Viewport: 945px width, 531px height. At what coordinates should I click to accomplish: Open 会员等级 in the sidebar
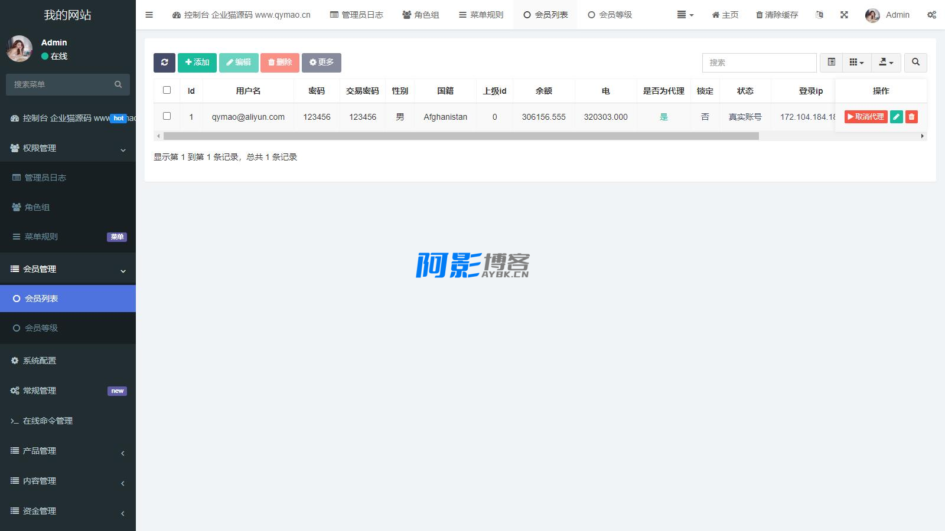[x=41, y=328]
